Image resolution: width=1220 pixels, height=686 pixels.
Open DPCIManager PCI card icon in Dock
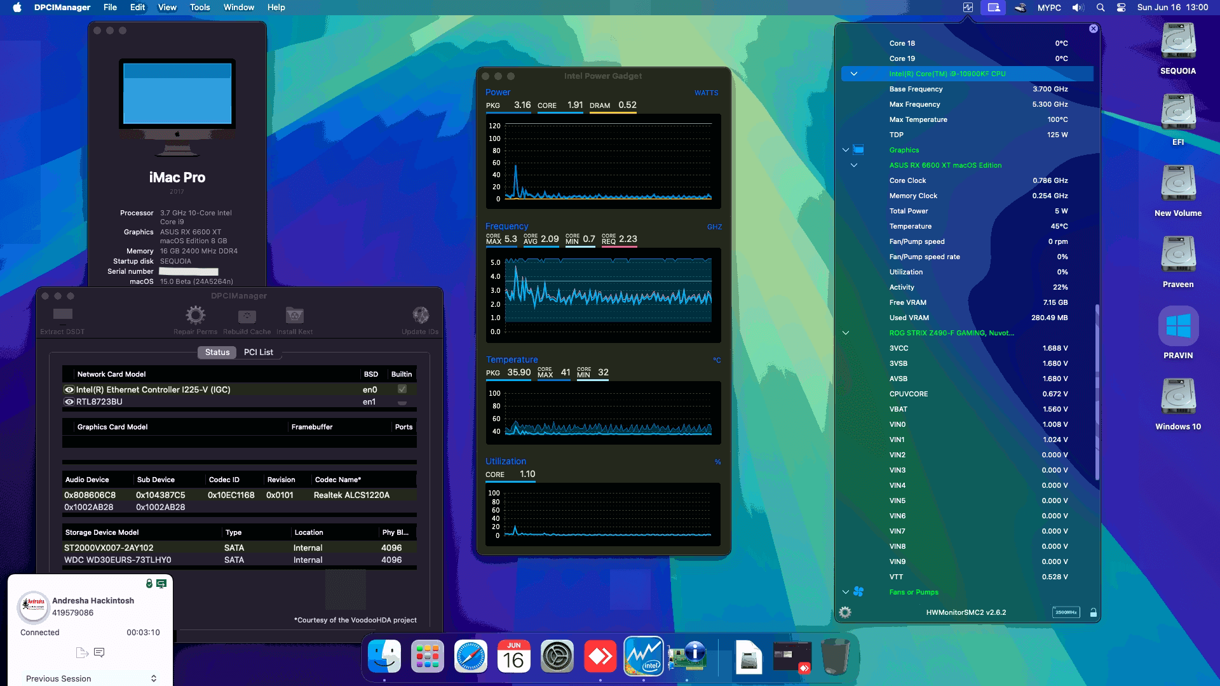pos(687,656)
